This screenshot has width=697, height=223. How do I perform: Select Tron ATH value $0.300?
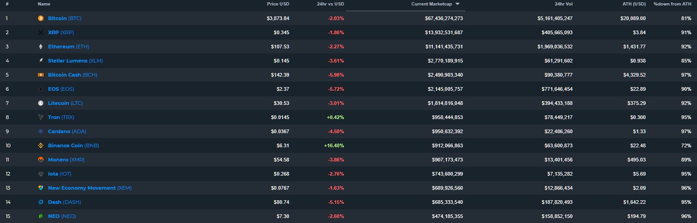pos(637,117)
